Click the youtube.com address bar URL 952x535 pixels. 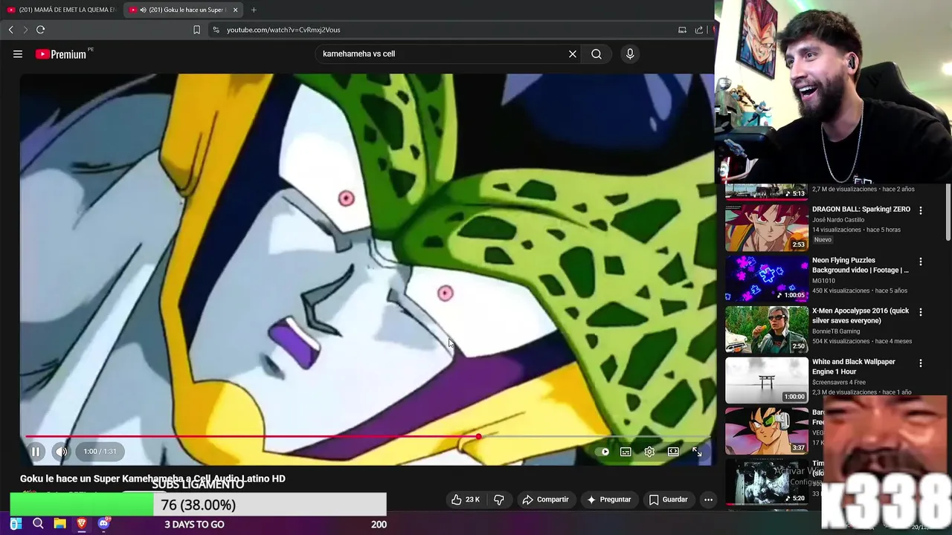click(x=283, y=30)
